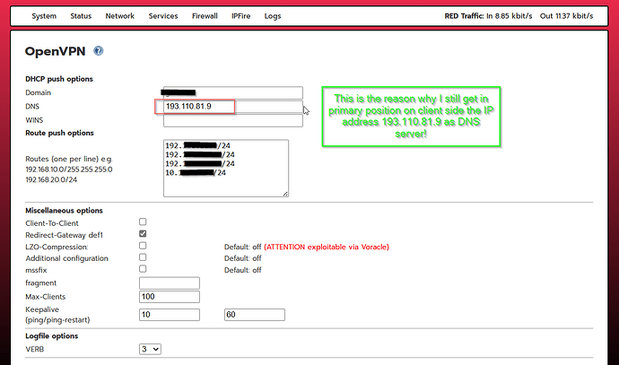Click the Keepalive ping field showing 10

point(170,315)
